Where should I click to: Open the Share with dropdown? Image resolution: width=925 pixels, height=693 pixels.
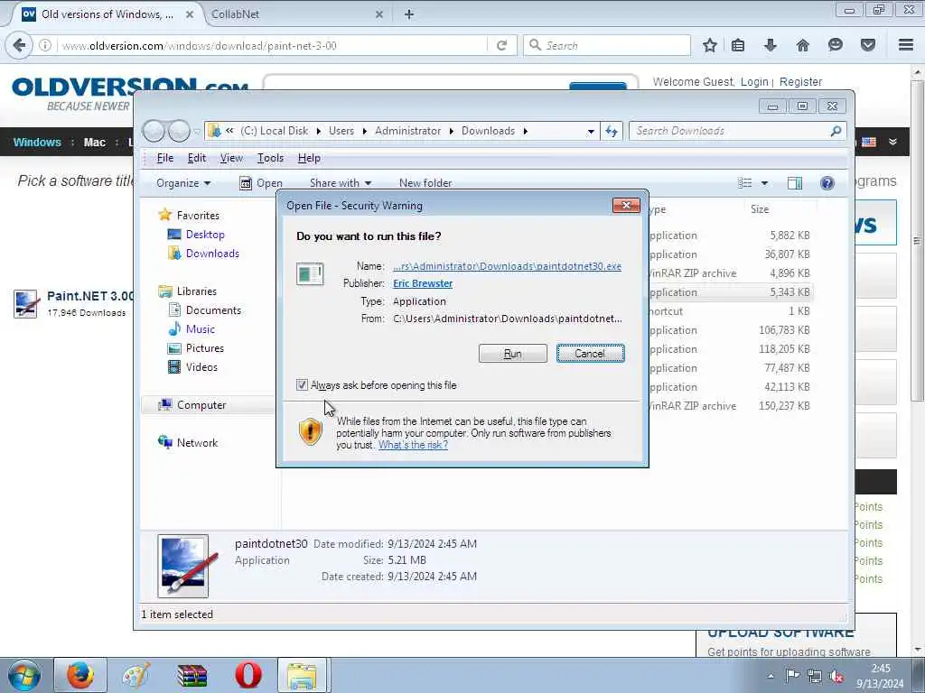click(341, 183)
